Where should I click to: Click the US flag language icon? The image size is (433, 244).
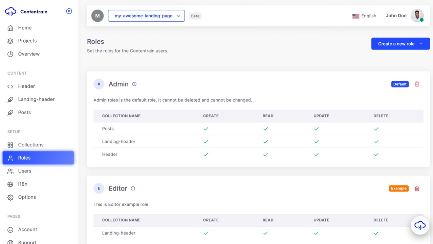355,16
